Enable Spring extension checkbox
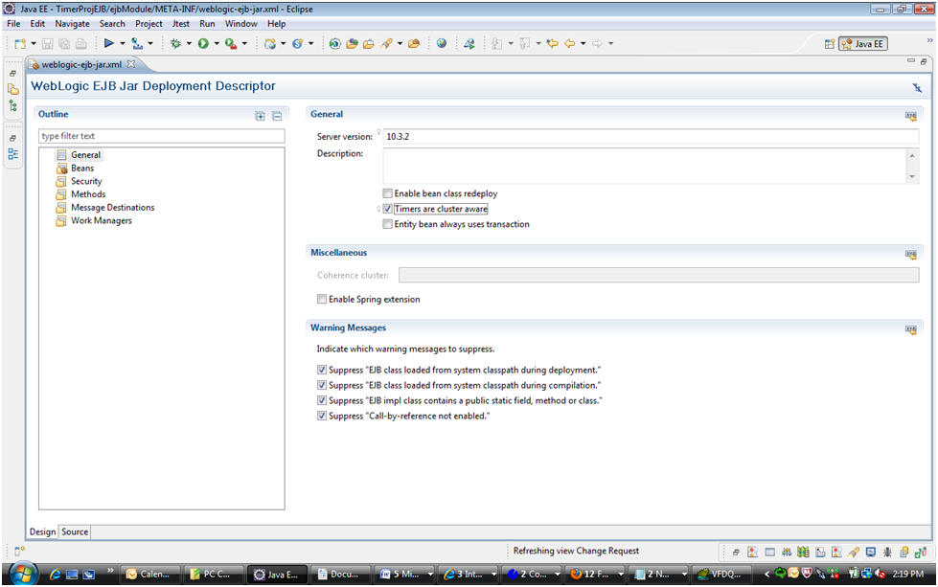 point(322,299)
